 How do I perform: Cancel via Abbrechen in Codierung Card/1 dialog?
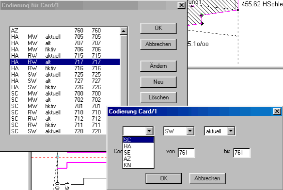coord(207,178)
